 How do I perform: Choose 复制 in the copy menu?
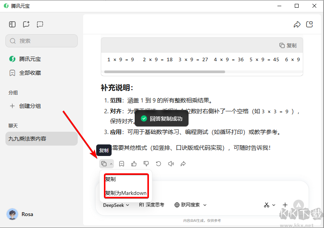[x=110, y=179]
